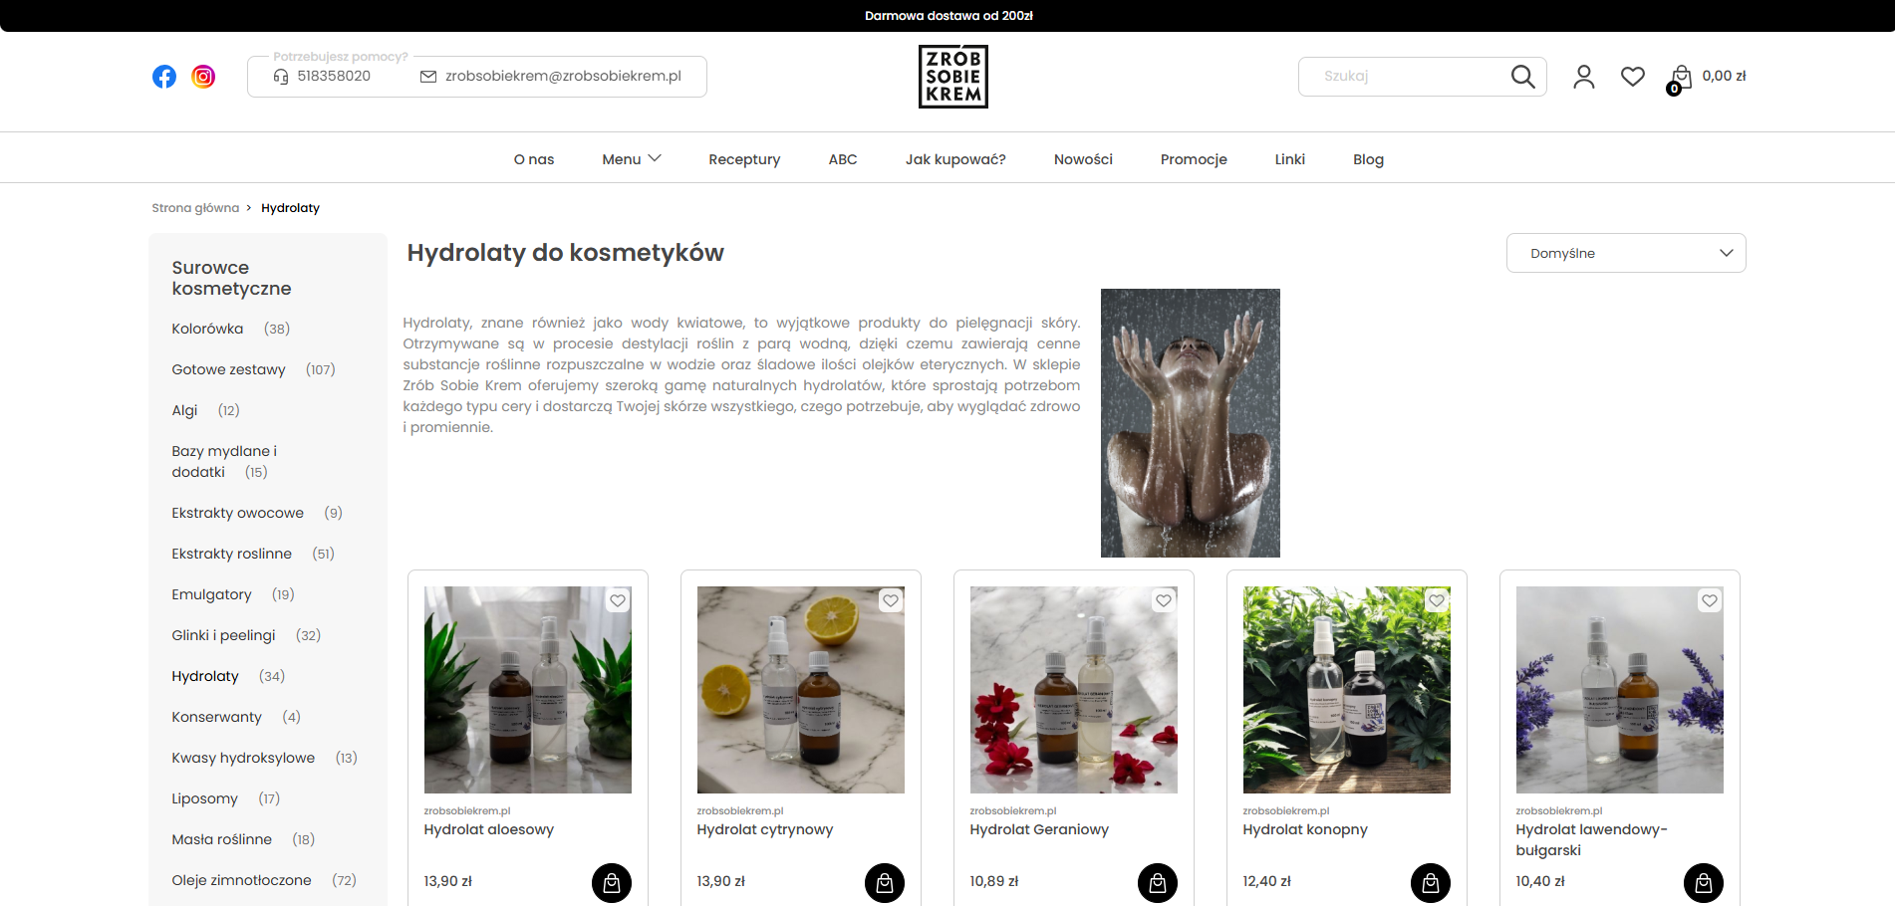Image resolution: width=1895 pixels, height=906 pixels.
Task: Add Hydrolat aloesowy to cart
Action: point(612,883)
